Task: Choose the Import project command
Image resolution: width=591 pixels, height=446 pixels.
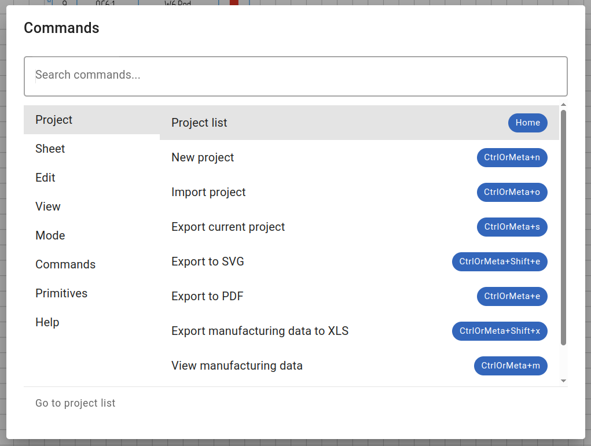Action: coord(208,192)
